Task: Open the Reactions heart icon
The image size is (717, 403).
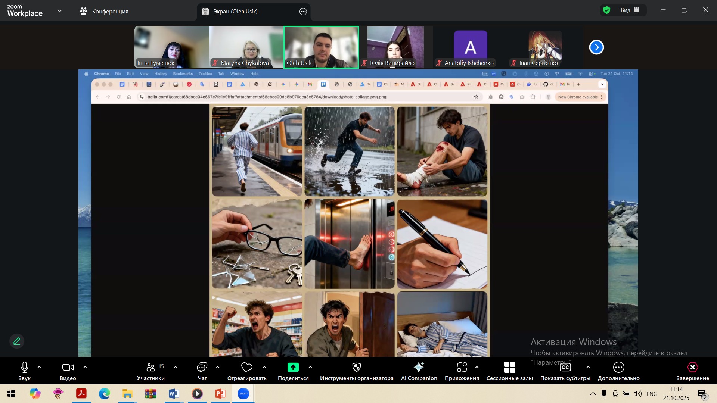Action: 246,368
